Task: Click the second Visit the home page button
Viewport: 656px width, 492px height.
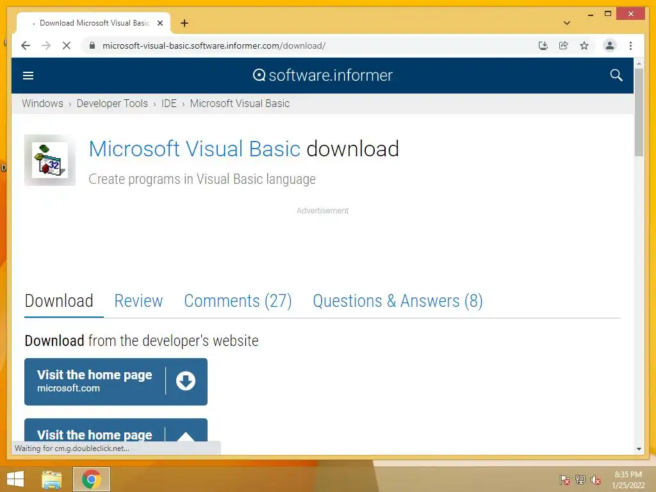Action: tap(116, 430)
